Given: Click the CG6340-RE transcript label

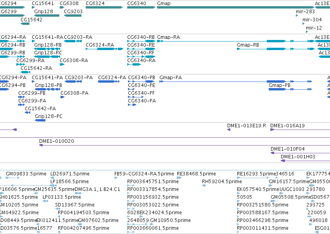Looking at the screenshot, I should click(141, 45).
